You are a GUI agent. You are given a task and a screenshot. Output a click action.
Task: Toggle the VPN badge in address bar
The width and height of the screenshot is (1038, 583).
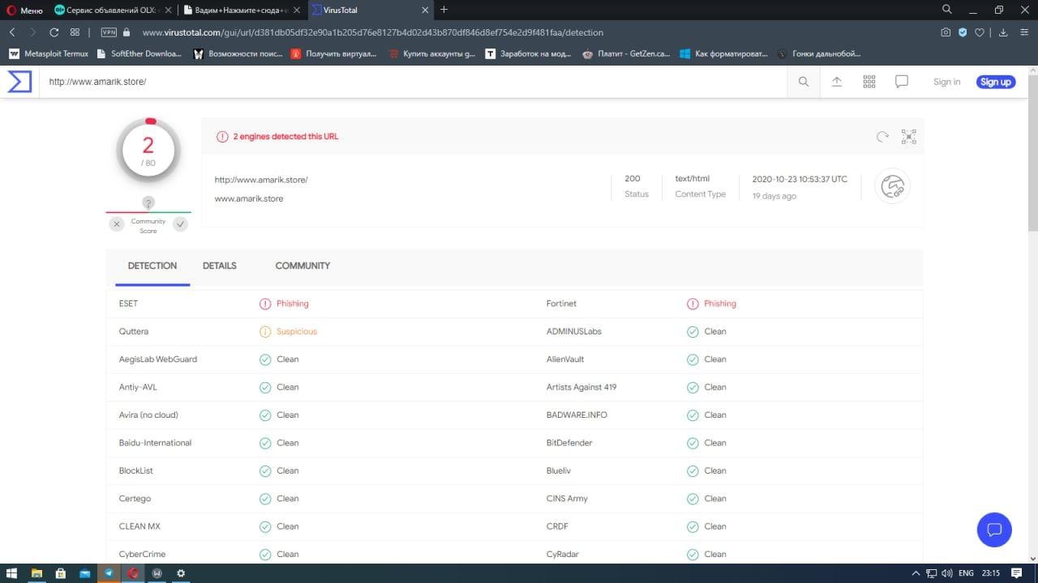[x=109, y=32]
